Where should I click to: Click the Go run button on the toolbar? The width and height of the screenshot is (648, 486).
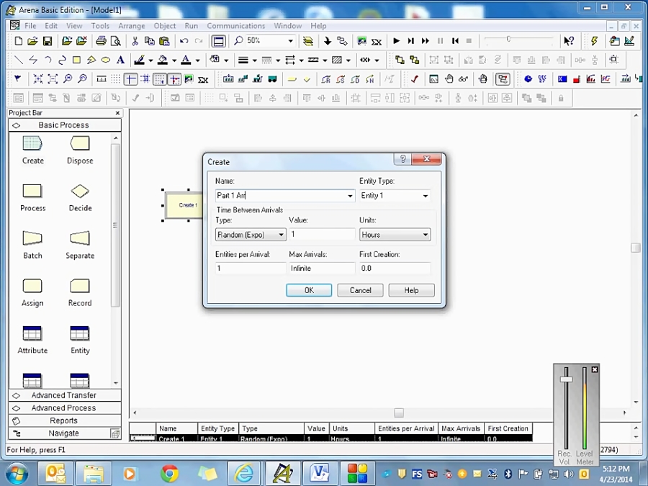(396, 41)
